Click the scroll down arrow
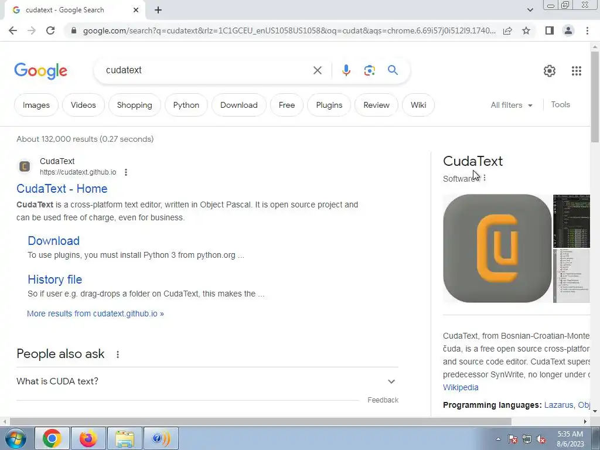Screen dimensions: 600x450 (595, 411)
